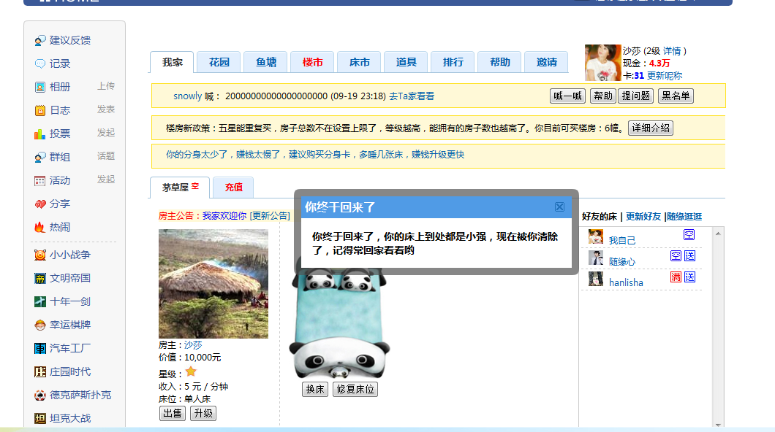This screenshot has width=775, height=432.
Task: Click the 提问题 button
Action: (635, 96)
